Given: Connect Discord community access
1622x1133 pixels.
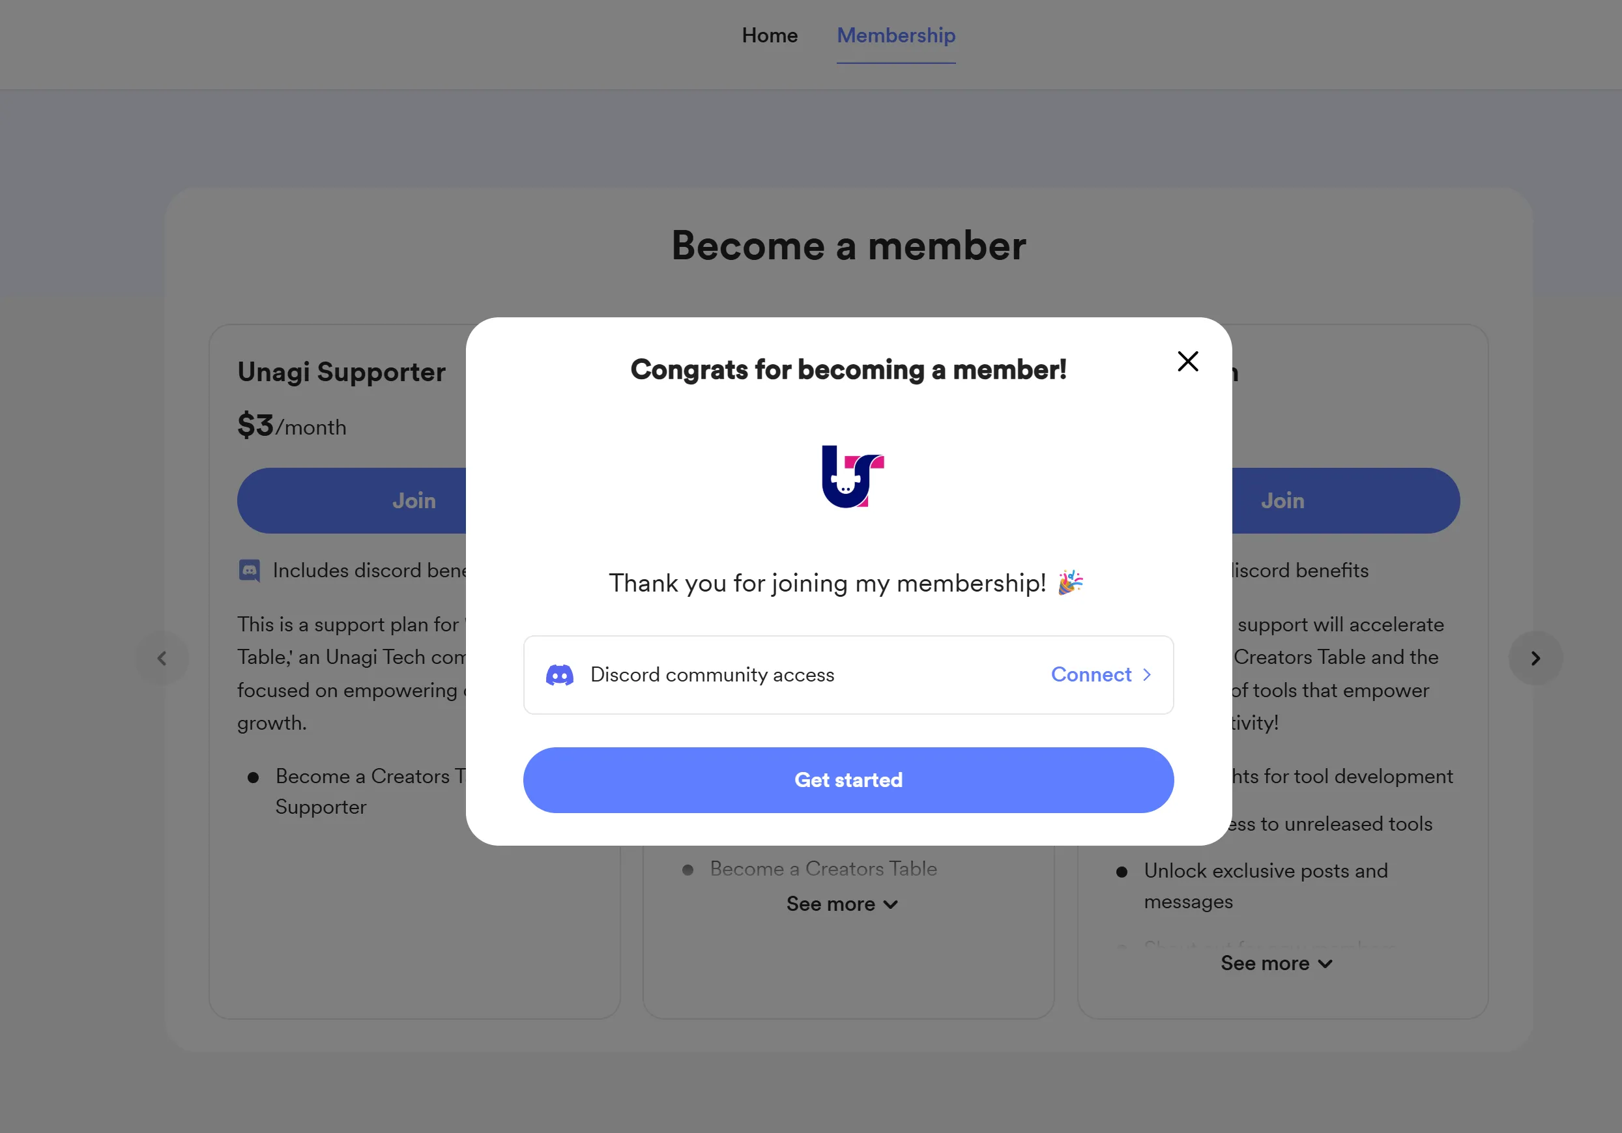Looking at the screenshot, I should pyautogui.click(x=1101, y=674).
